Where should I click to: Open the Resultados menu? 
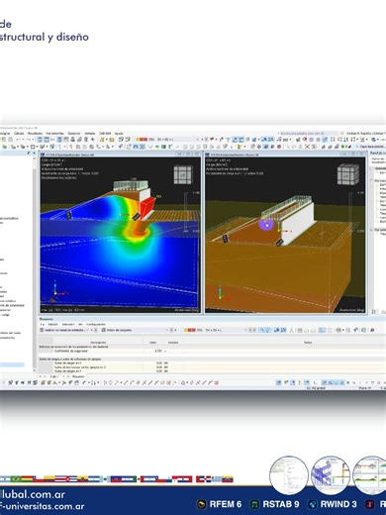[x=35, y=134]
